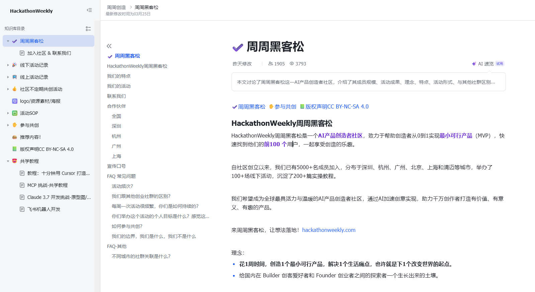Viewport: 535px width, 292px height.
Task: Click the AI 速览 sparkle icon
Action: pyautogui.click(x=474, y=64)
